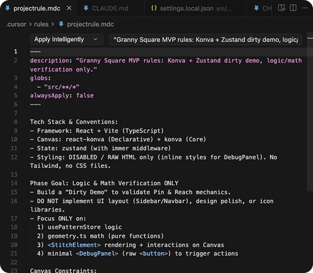This screenshot has height=273, width=313.
Task: Click the "src/**/*" glob string
Action: 62,87
